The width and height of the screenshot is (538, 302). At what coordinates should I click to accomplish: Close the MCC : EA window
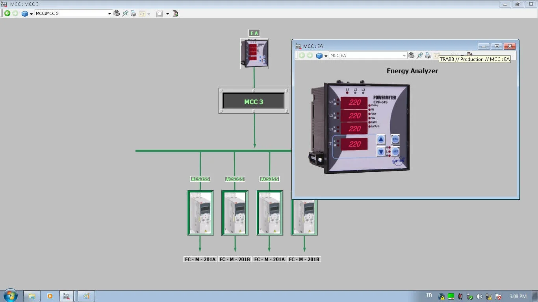(510, 46)
